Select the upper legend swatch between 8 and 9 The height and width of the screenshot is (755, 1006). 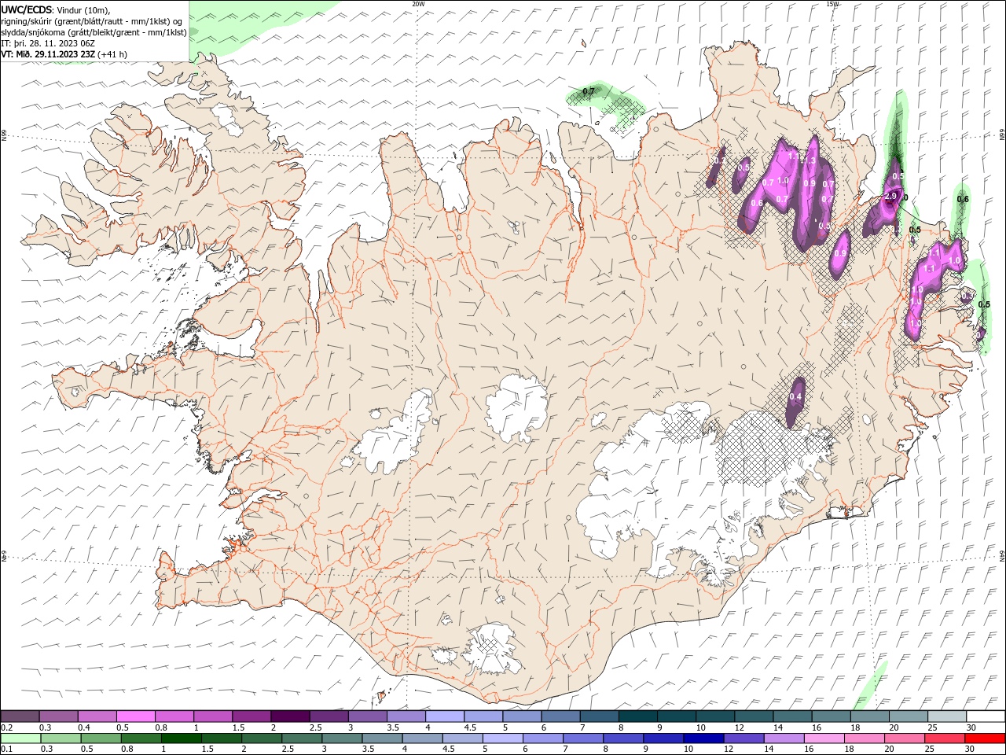click(638, 716)
